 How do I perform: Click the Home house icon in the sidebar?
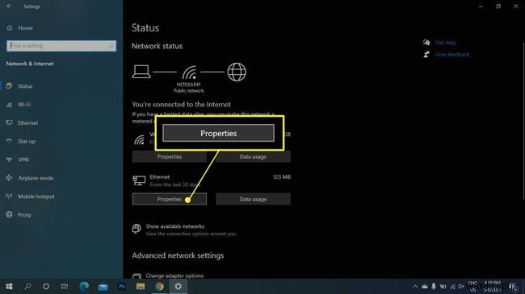[x=10, y=27]
